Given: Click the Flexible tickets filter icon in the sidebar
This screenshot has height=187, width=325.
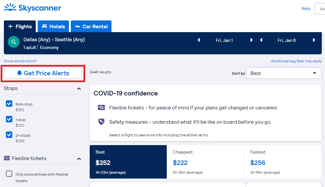Looking at the screenshot, I should [x=7, y=158].
